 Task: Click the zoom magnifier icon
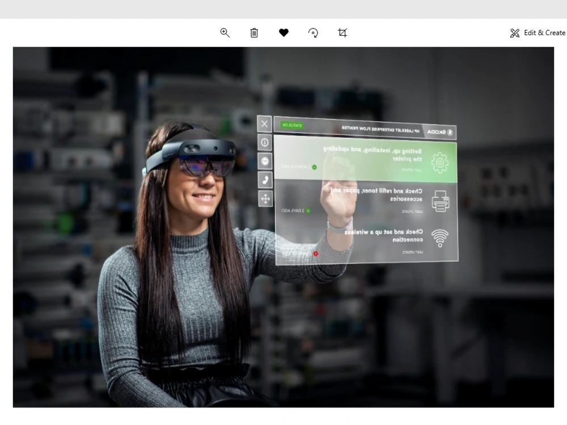[x=225, y=33]
